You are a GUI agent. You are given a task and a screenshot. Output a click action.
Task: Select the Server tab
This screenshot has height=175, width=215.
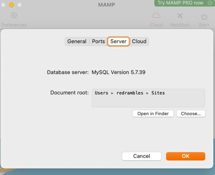tap(118, 42)
